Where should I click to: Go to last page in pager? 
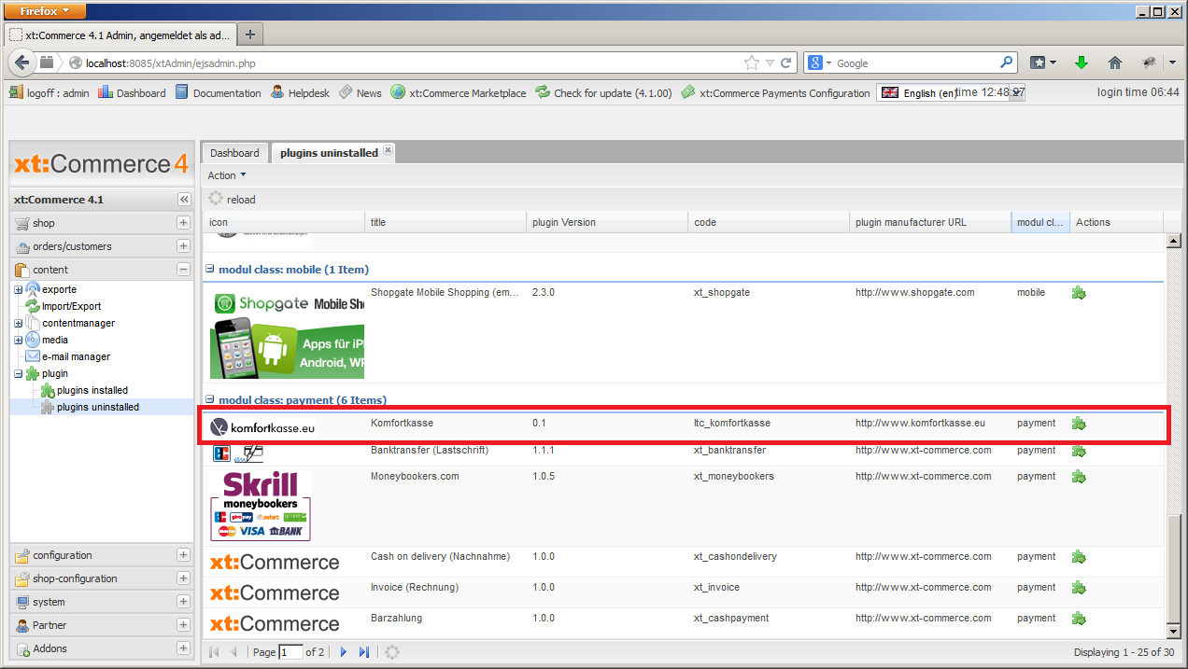coord(364,652)
